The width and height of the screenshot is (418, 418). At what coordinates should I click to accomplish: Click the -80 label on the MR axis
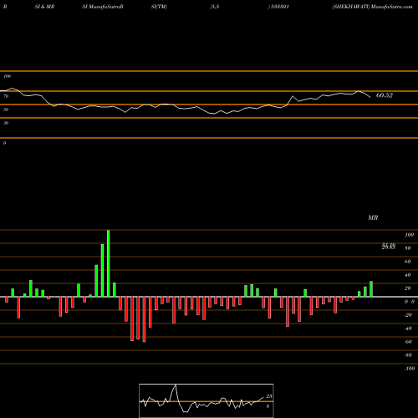point(408,355)
